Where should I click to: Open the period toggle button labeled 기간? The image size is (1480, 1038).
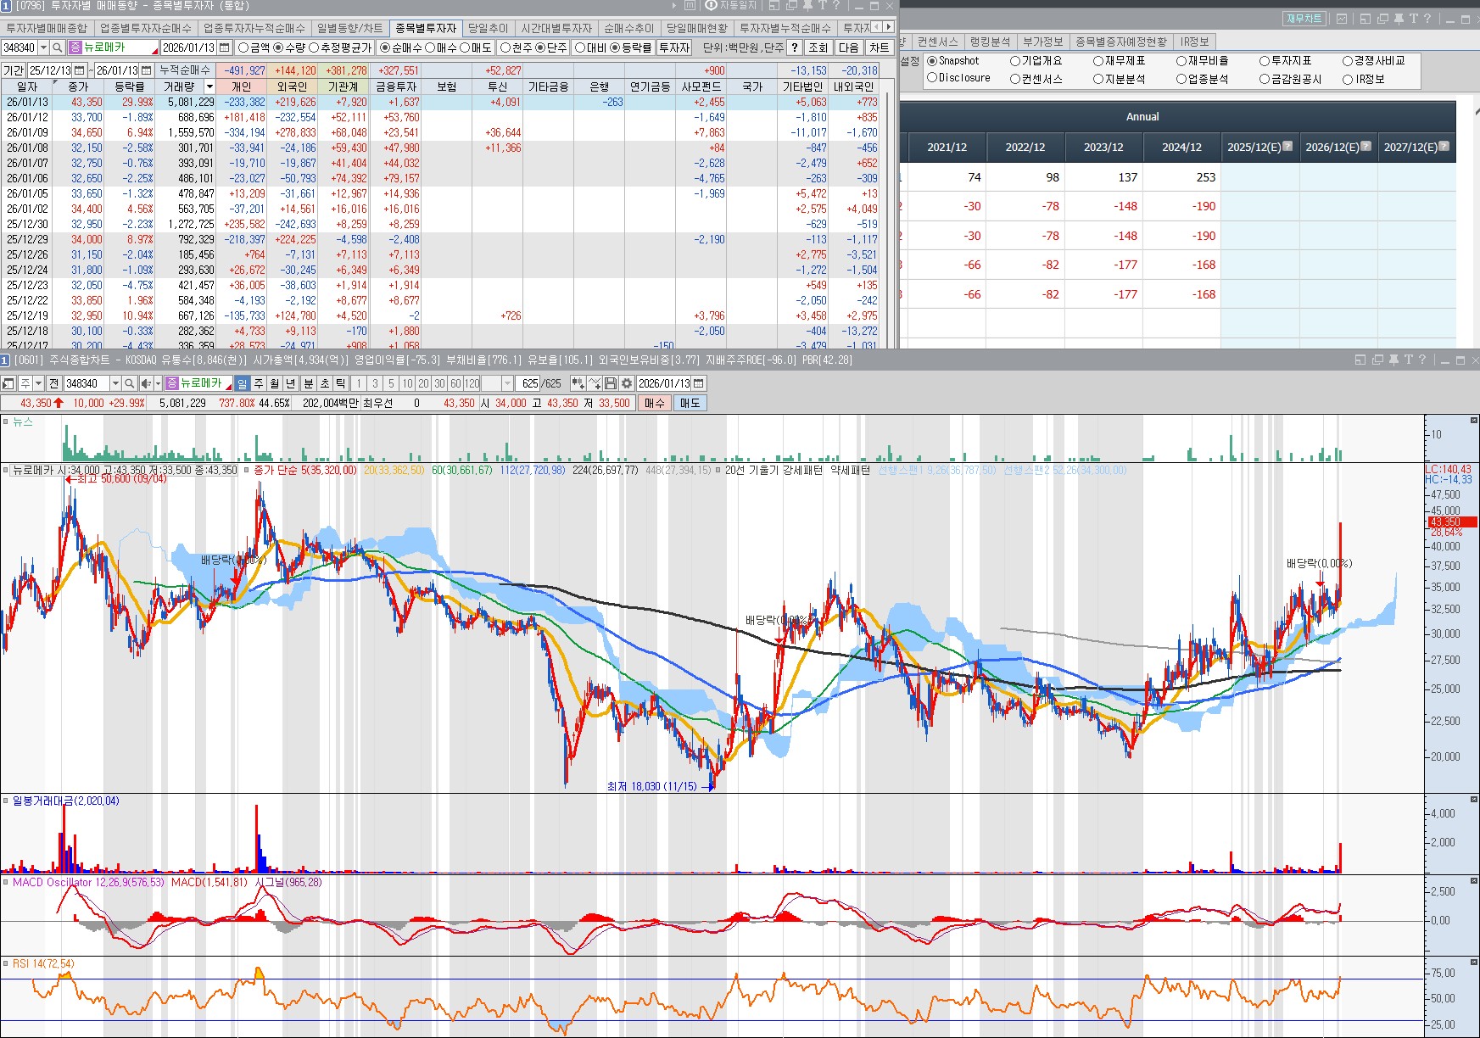(14, 70)
